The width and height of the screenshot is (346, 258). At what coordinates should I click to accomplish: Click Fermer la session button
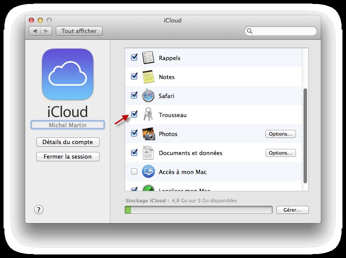[68, 156]
